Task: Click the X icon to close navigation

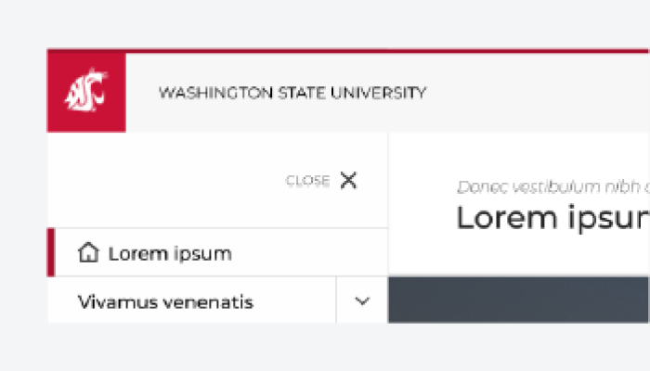Action: click(x=348, y=180)
